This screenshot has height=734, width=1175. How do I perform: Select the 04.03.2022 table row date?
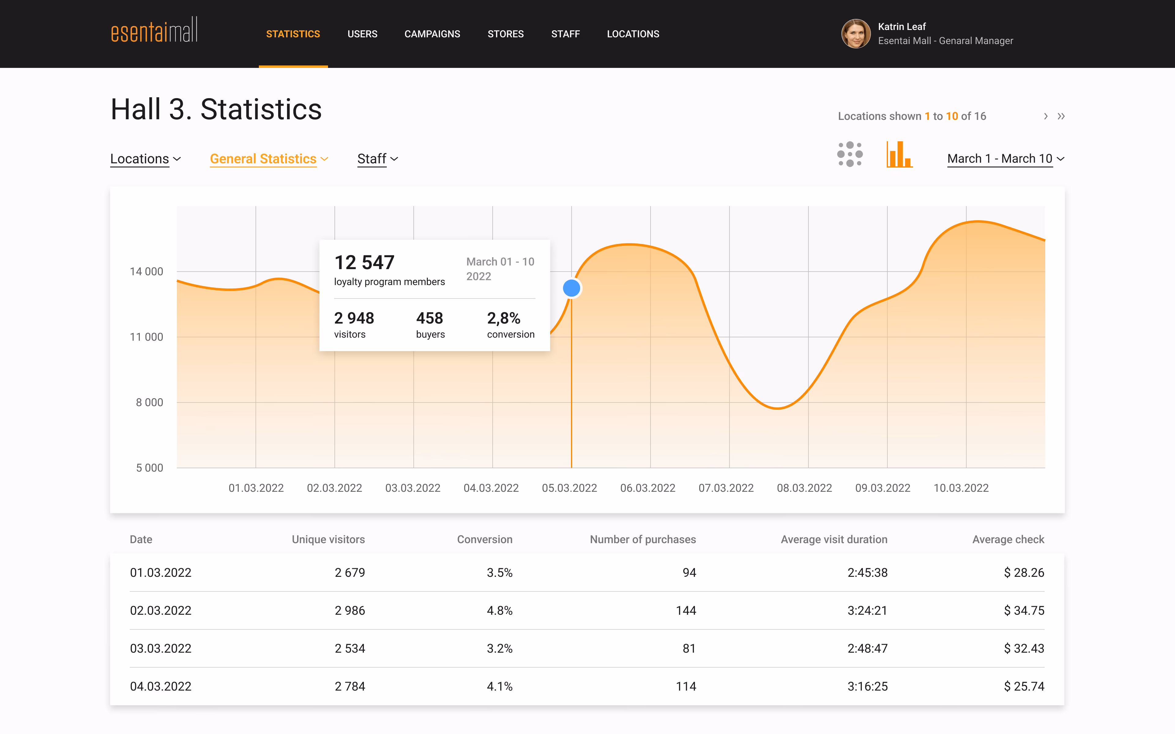pos(161,686)
